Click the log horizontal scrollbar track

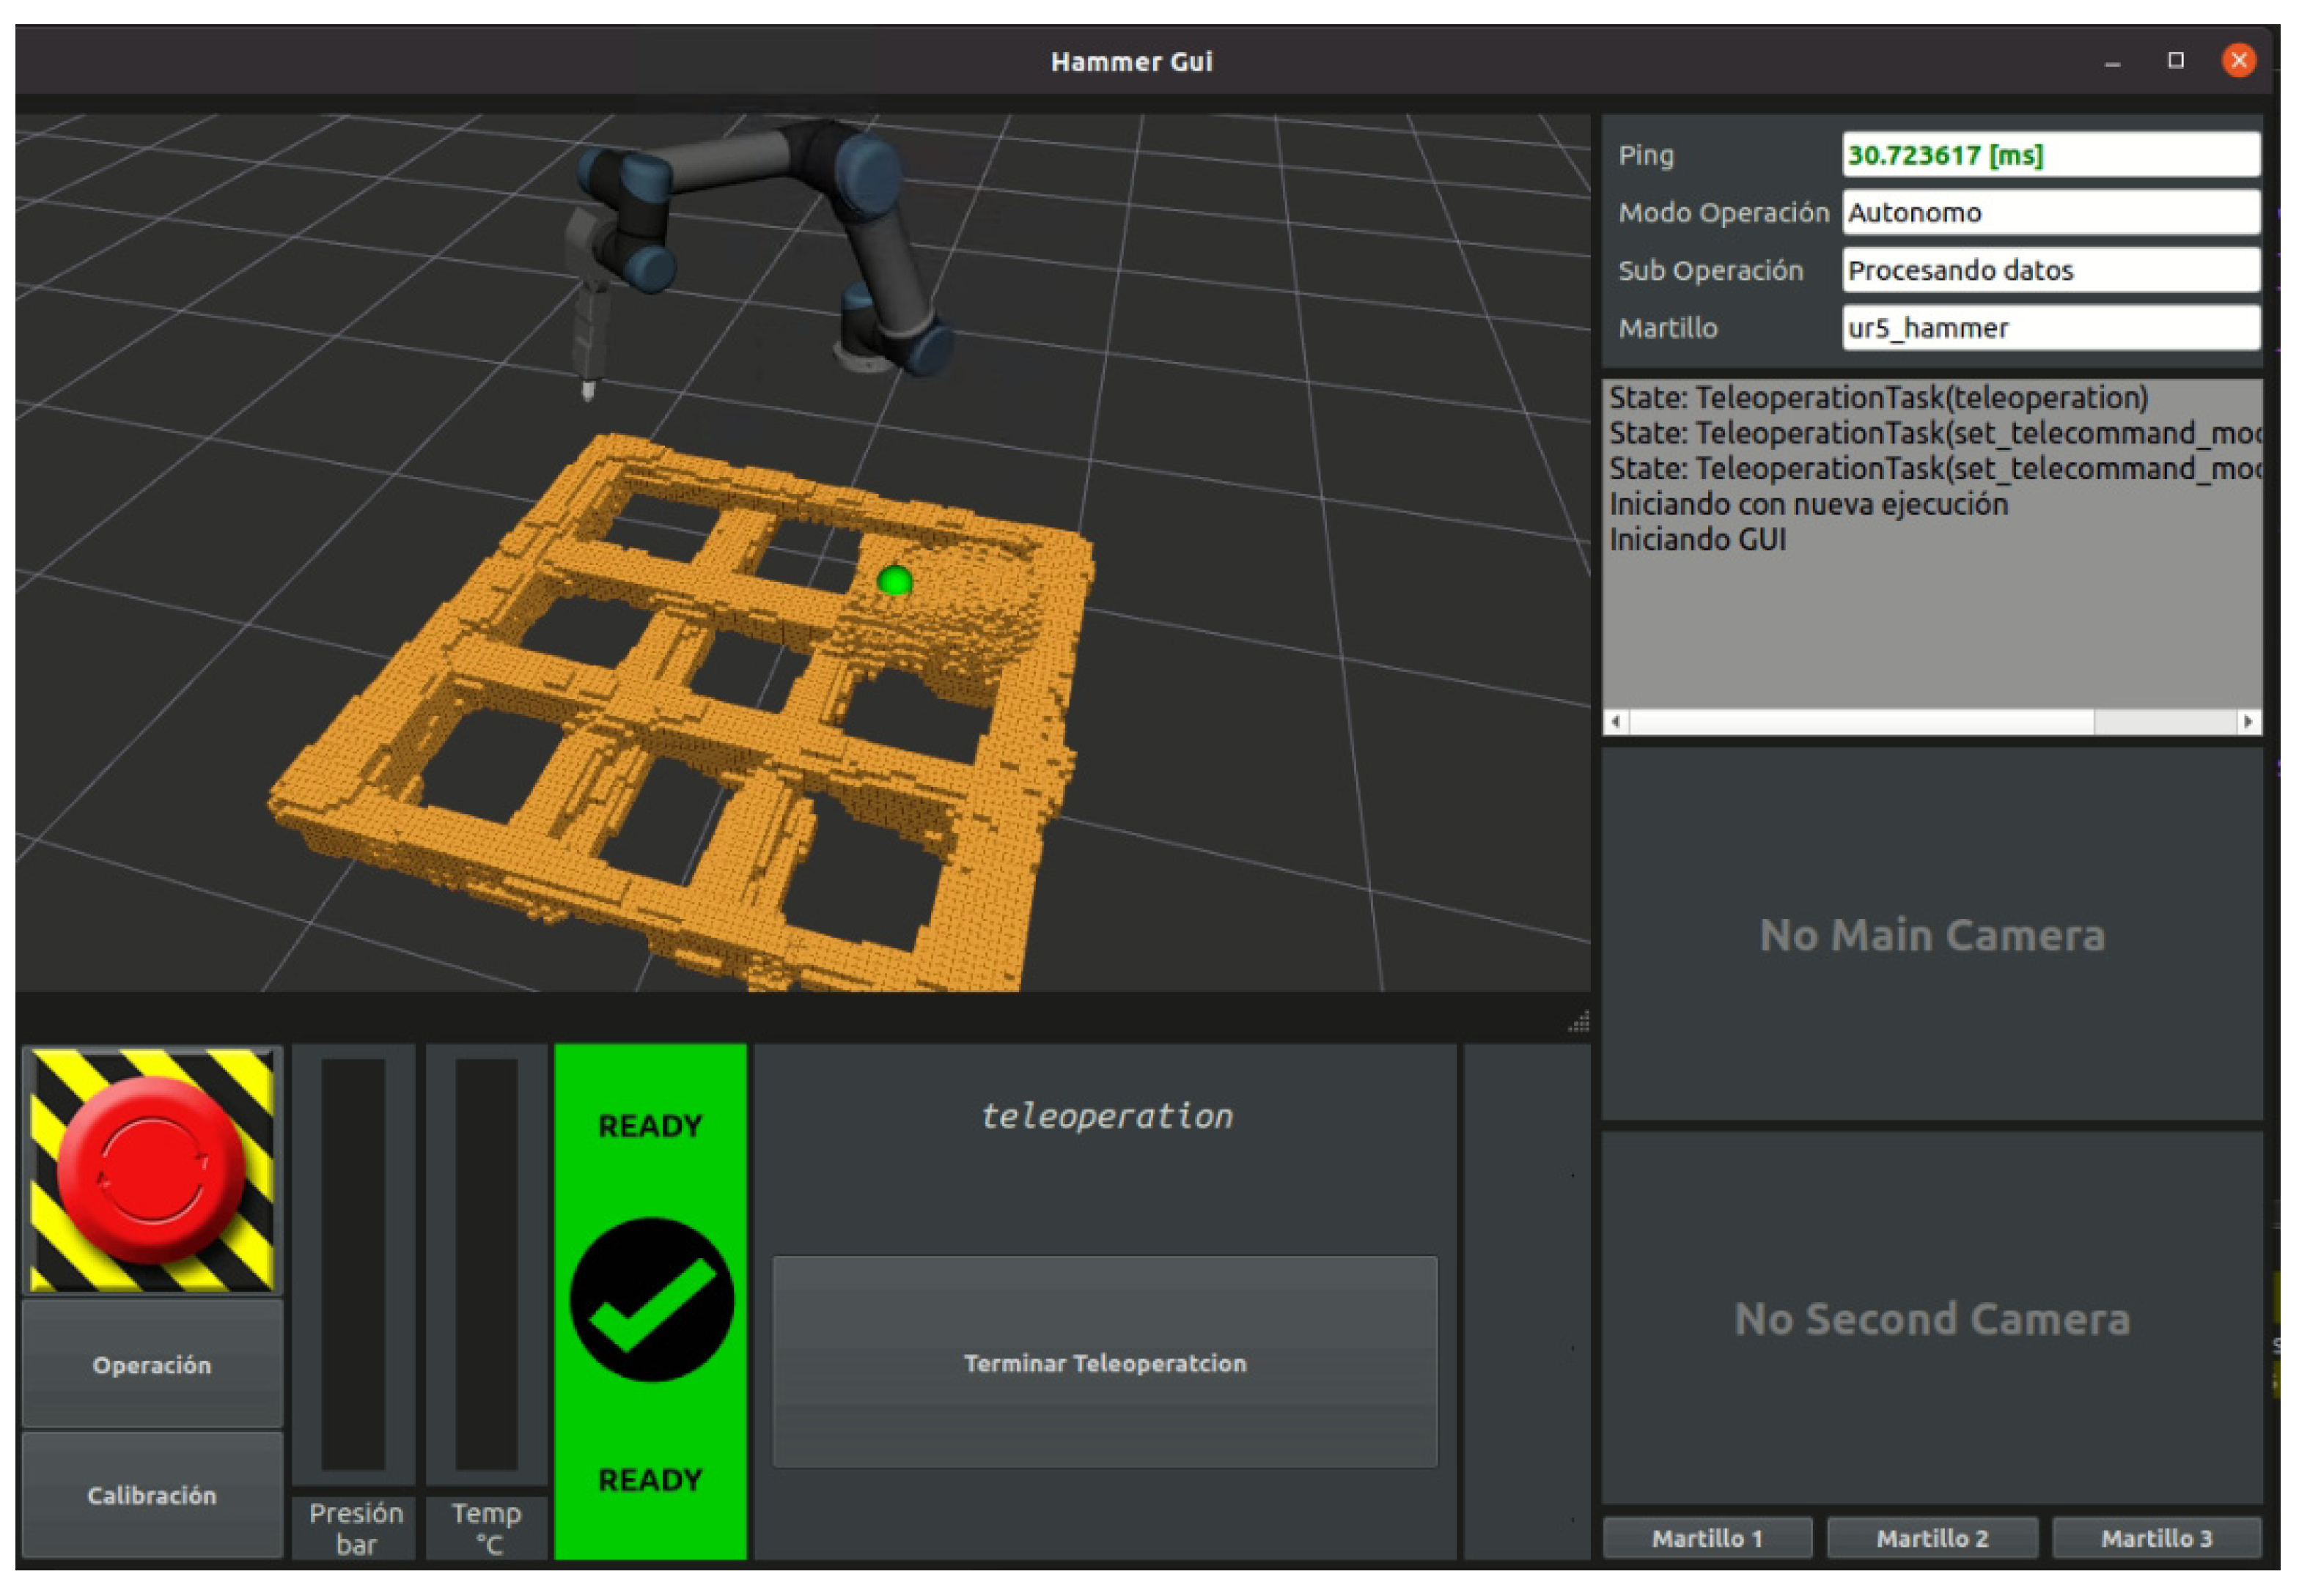pyautogui.click(x=1932, y=721)
